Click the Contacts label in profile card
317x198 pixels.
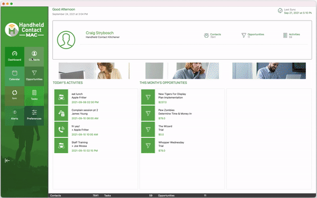click(216, 34)
